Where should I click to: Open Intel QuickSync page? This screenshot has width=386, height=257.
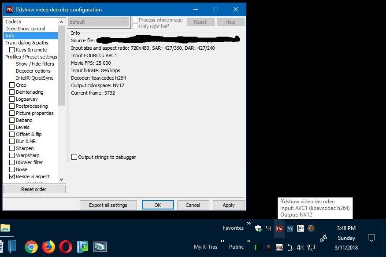(34, 78)
